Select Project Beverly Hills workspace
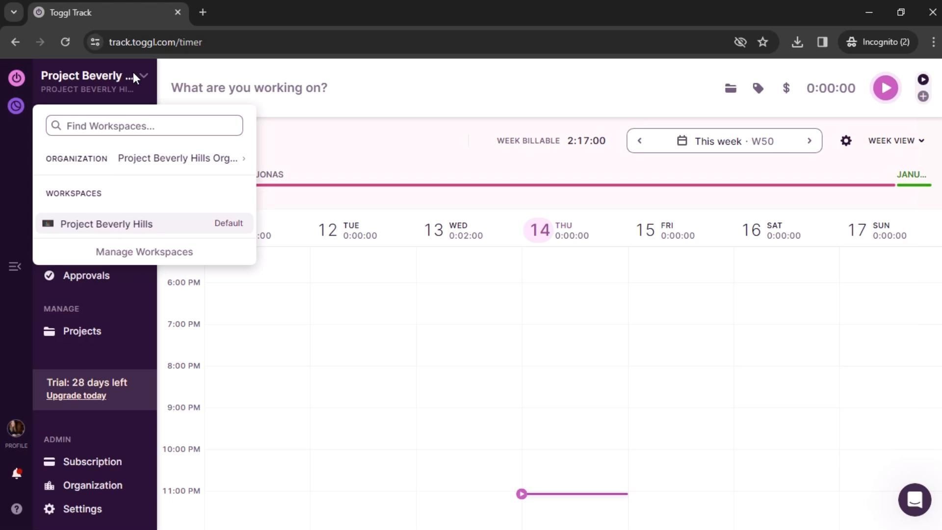The width and height of the screenshot is (942, 530). [106, 224]
